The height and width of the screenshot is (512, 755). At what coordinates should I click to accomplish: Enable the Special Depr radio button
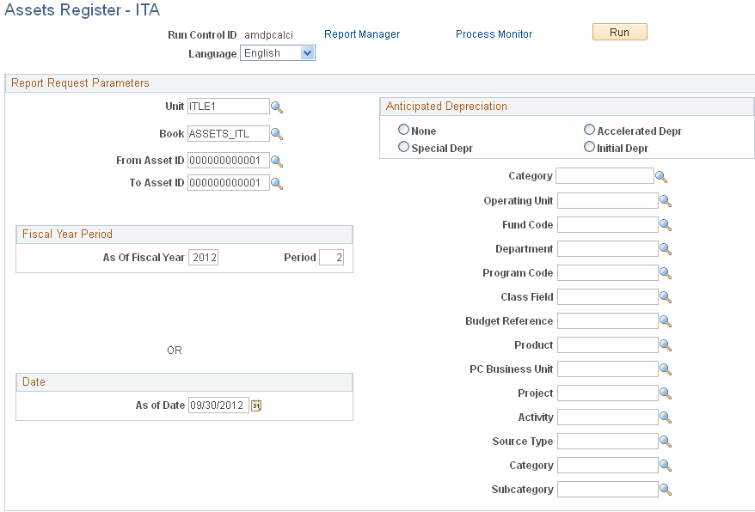coord(403,147)
